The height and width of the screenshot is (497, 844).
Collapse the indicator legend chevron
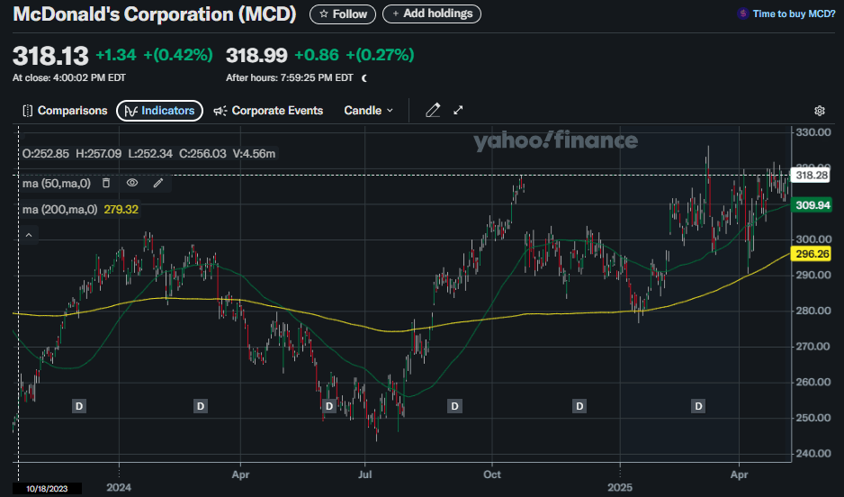(28, 236)
